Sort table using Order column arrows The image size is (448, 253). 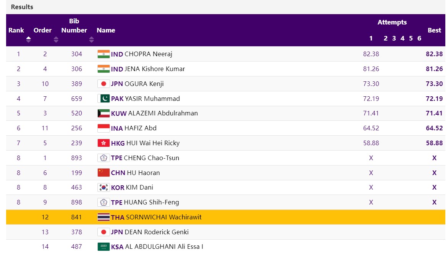[56, 39]
